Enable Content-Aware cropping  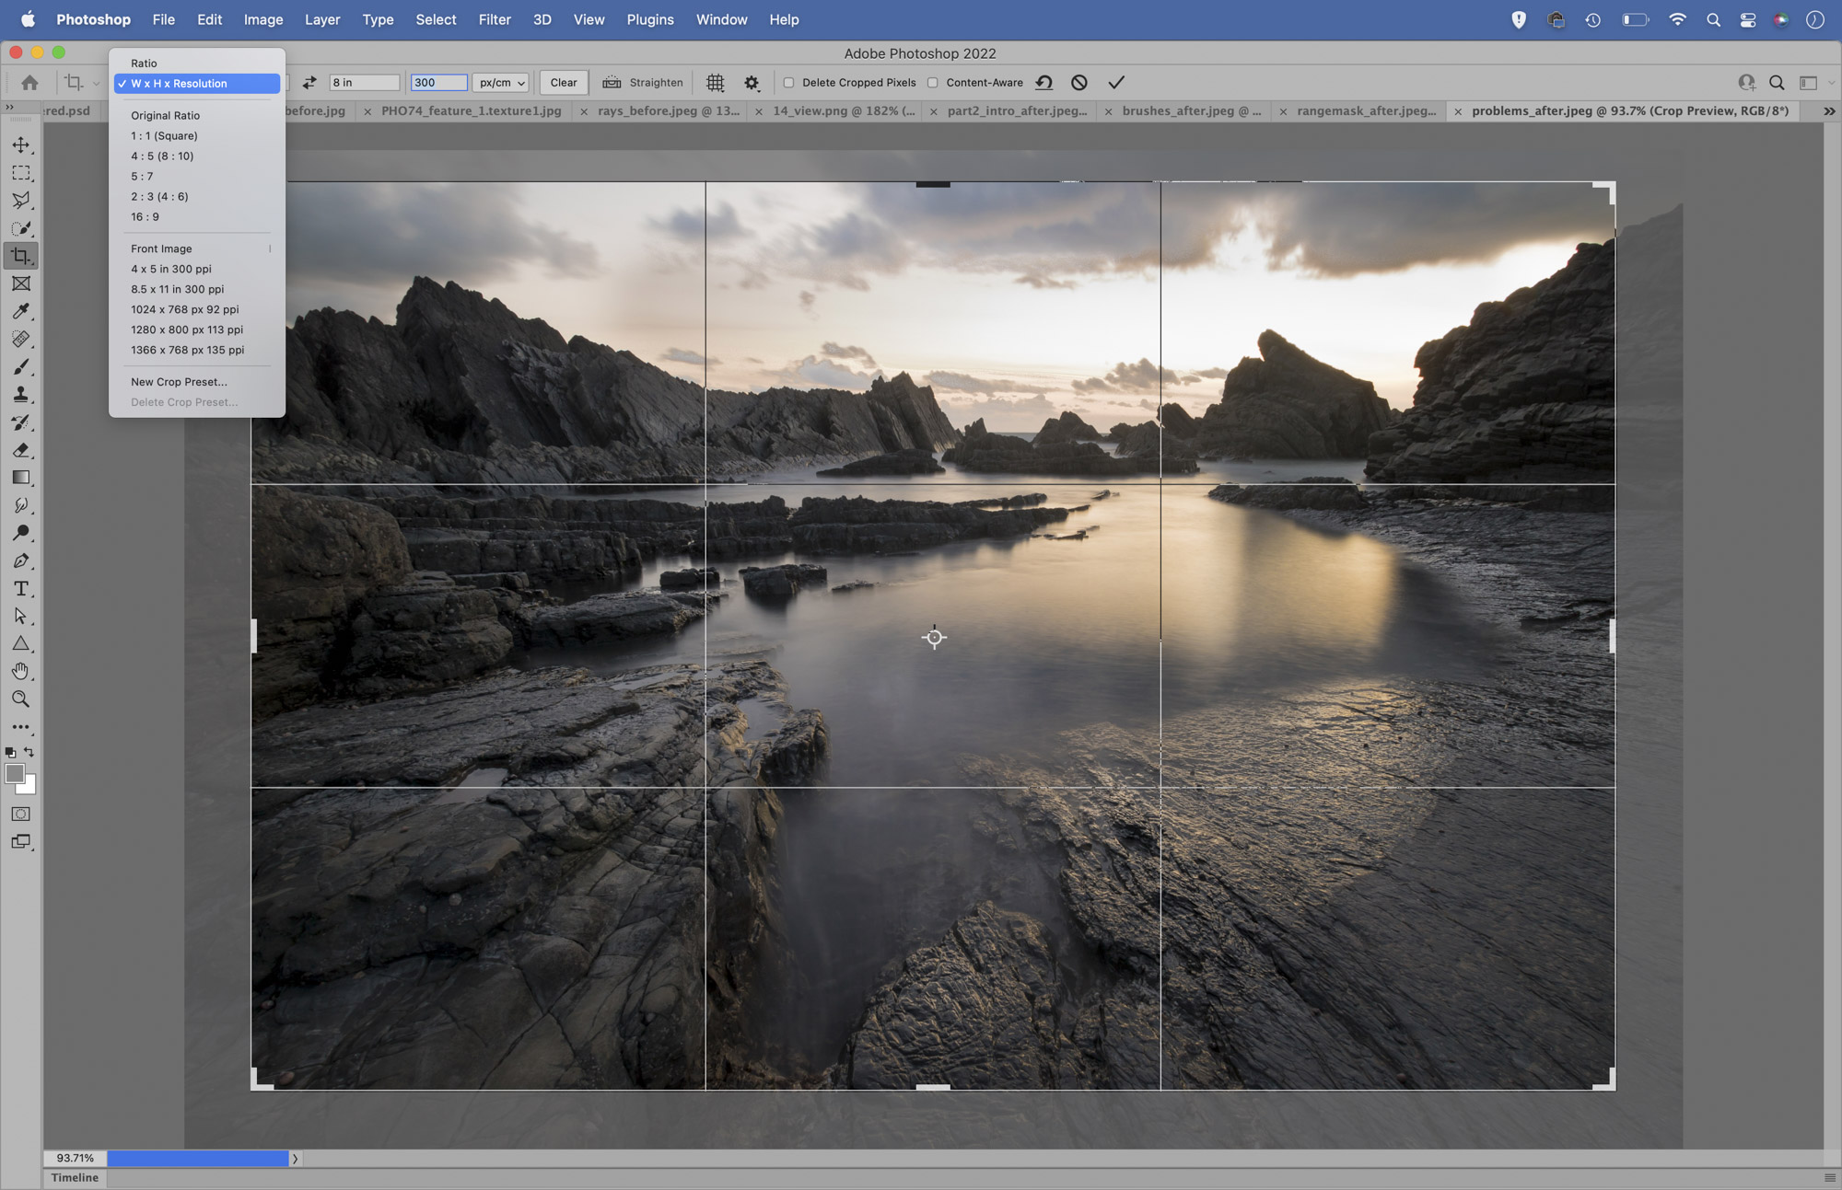tap(934, 82)
